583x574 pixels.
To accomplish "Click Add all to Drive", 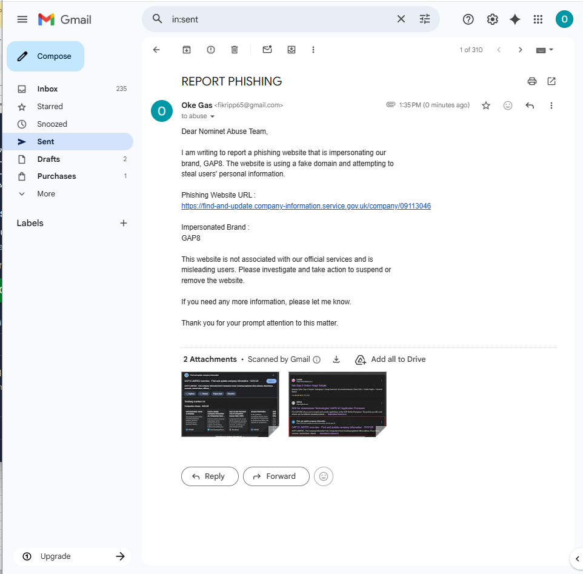I will [390, 359].
